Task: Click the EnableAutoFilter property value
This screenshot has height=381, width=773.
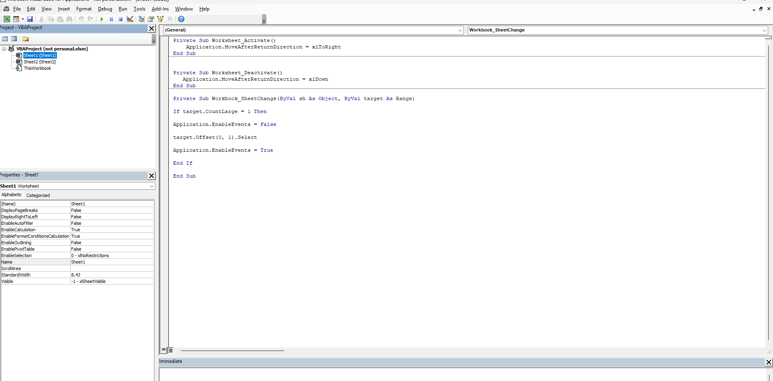Action: [112, 223]
